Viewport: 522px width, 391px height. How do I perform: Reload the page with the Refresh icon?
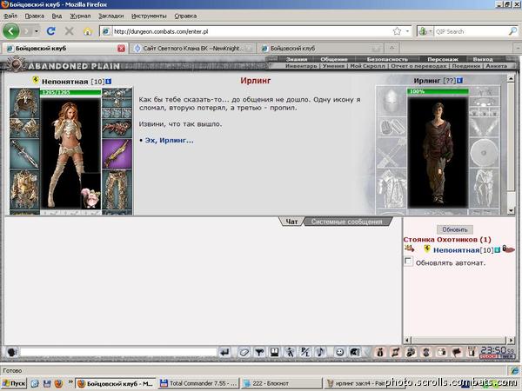50,31
